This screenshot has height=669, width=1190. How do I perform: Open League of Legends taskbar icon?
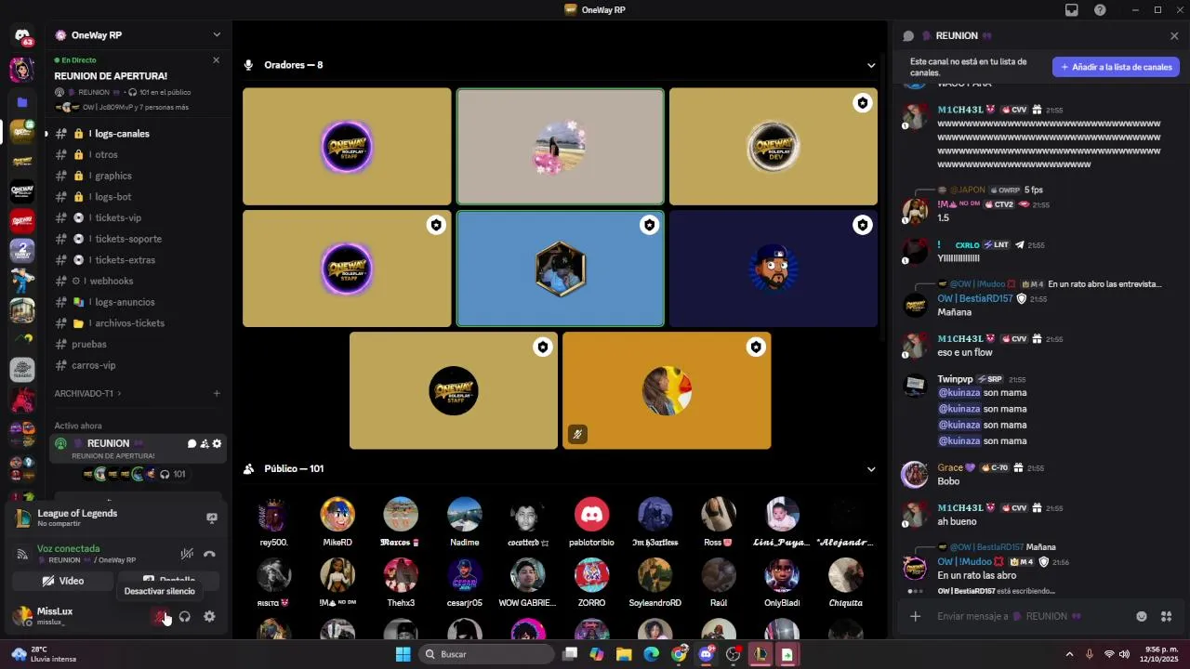(x=760, y=654)
